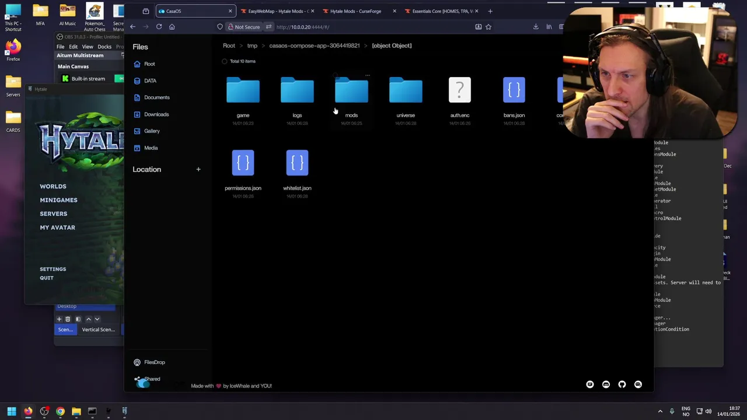Select MINIGAMES in the Hytale menu
Screen dimensions: 747x420
(x=58, y=200)
